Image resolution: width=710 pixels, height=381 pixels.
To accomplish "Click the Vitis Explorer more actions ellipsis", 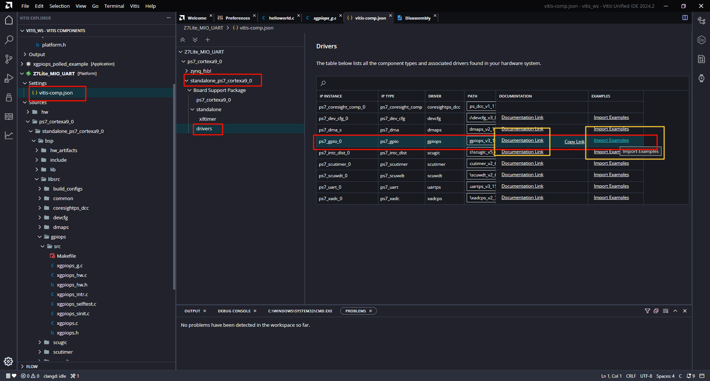I will point(169,18).
